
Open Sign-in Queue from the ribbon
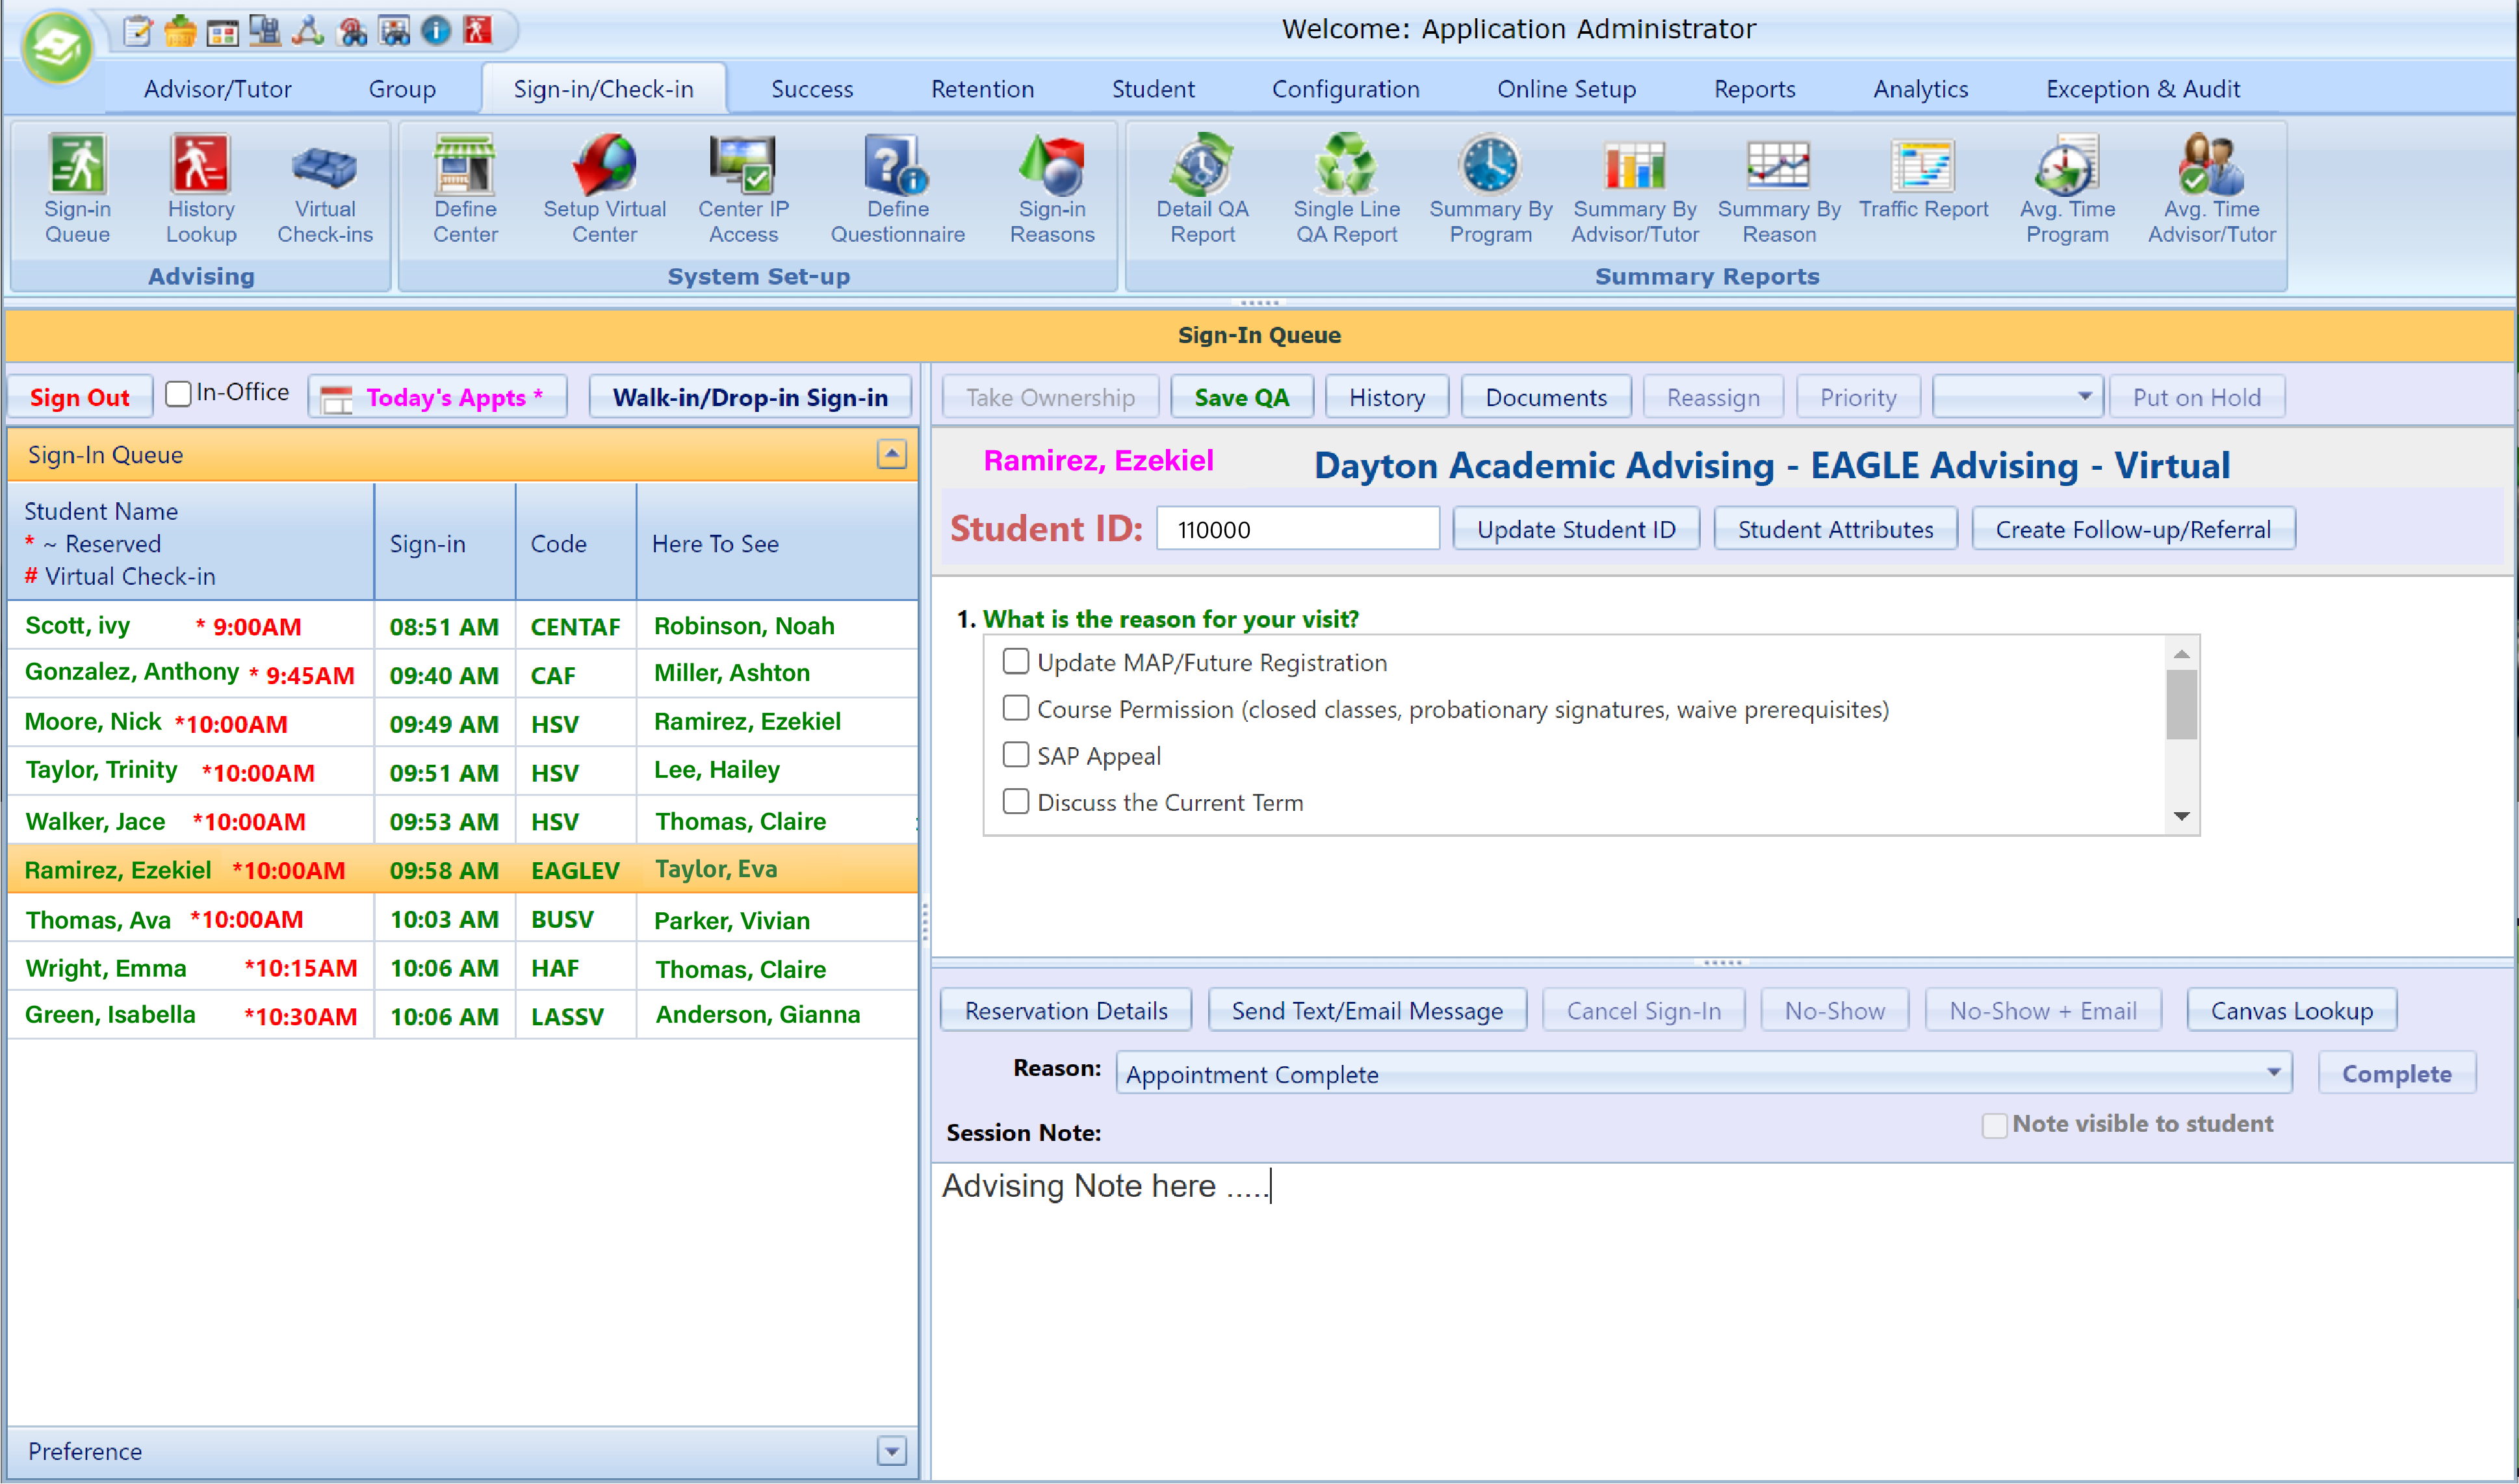[77, 190]
